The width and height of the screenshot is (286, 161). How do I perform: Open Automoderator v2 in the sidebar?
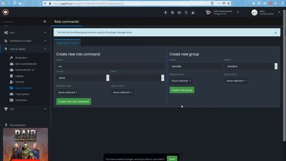click(x=25, y=70)
